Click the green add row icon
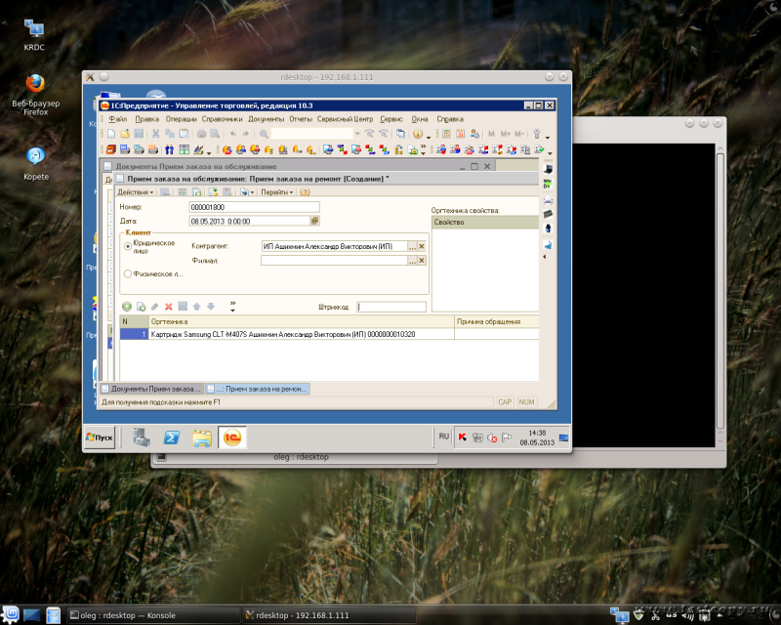This screenshot has width=781, height=625. [x=127, y=307]
